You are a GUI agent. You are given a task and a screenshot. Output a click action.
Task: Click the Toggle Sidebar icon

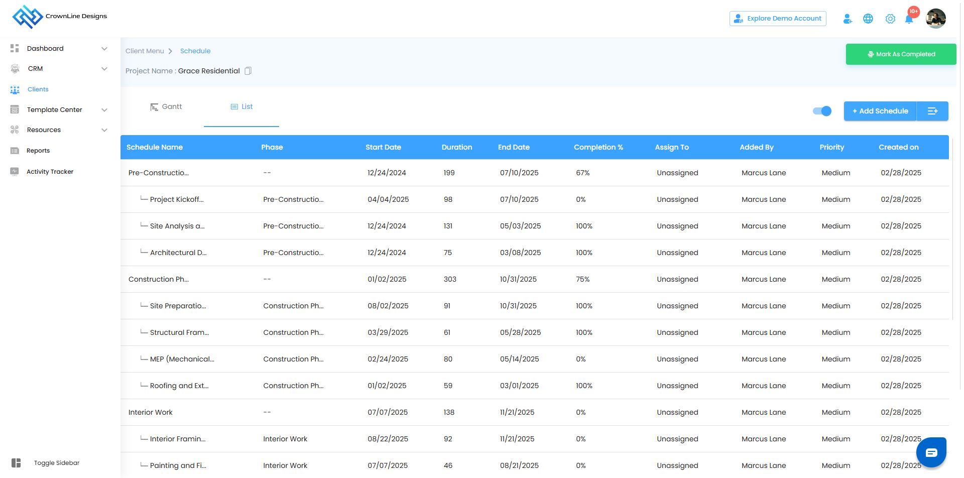(x=16, y=463)
